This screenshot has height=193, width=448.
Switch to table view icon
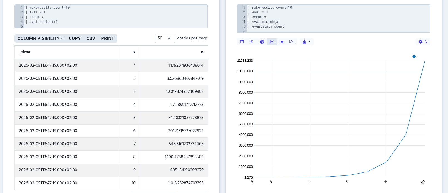pyautogui.click(x=242, y=42)
